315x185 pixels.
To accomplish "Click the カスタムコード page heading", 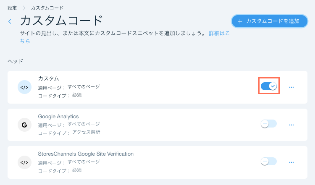I will 61,21.
